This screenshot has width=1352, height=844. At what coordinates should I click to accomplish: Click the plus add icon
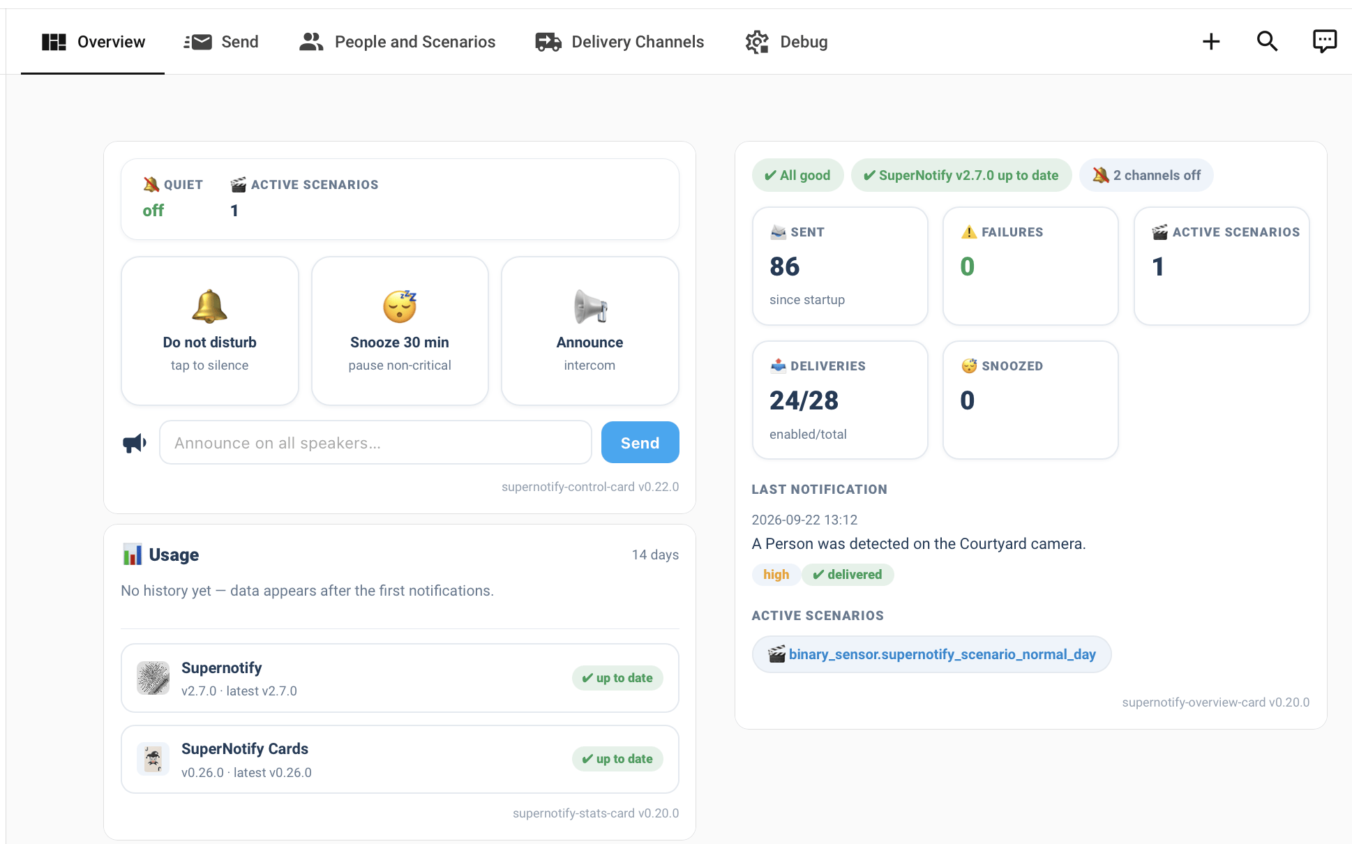1211,42
